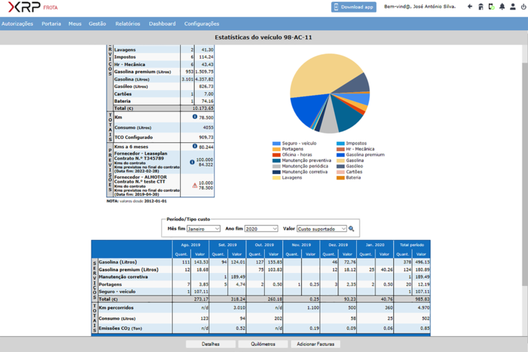Click the info icon beside Km total
This screenshot has width=528, height=352.
(x=195, y=117)
